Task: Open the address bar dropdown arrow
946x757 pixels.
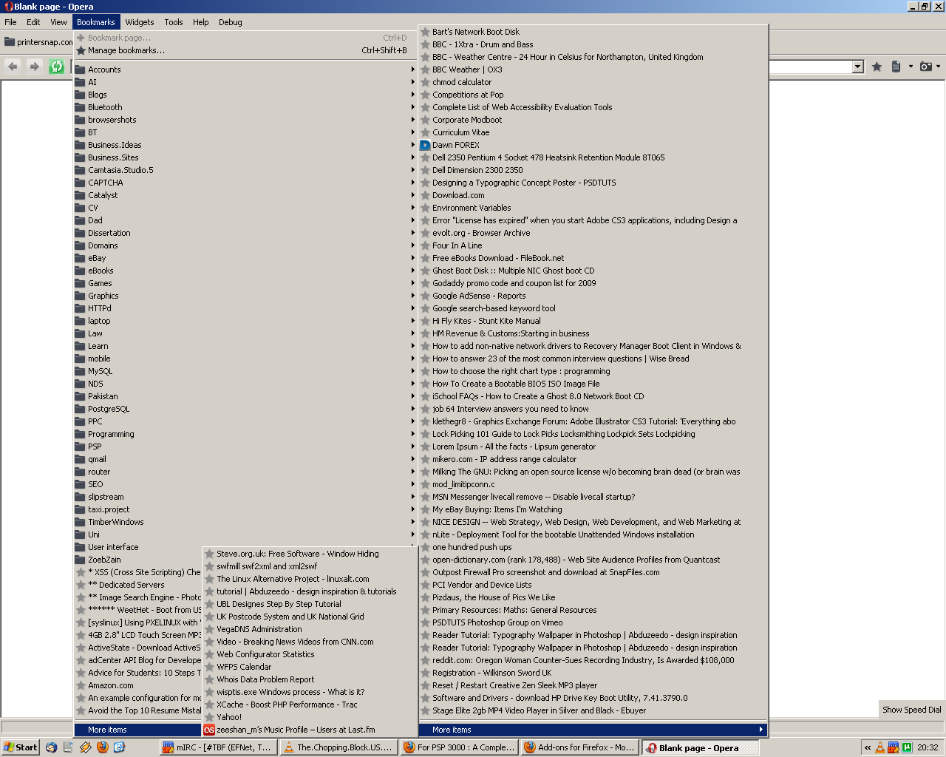Action: (x=857, y=67)
